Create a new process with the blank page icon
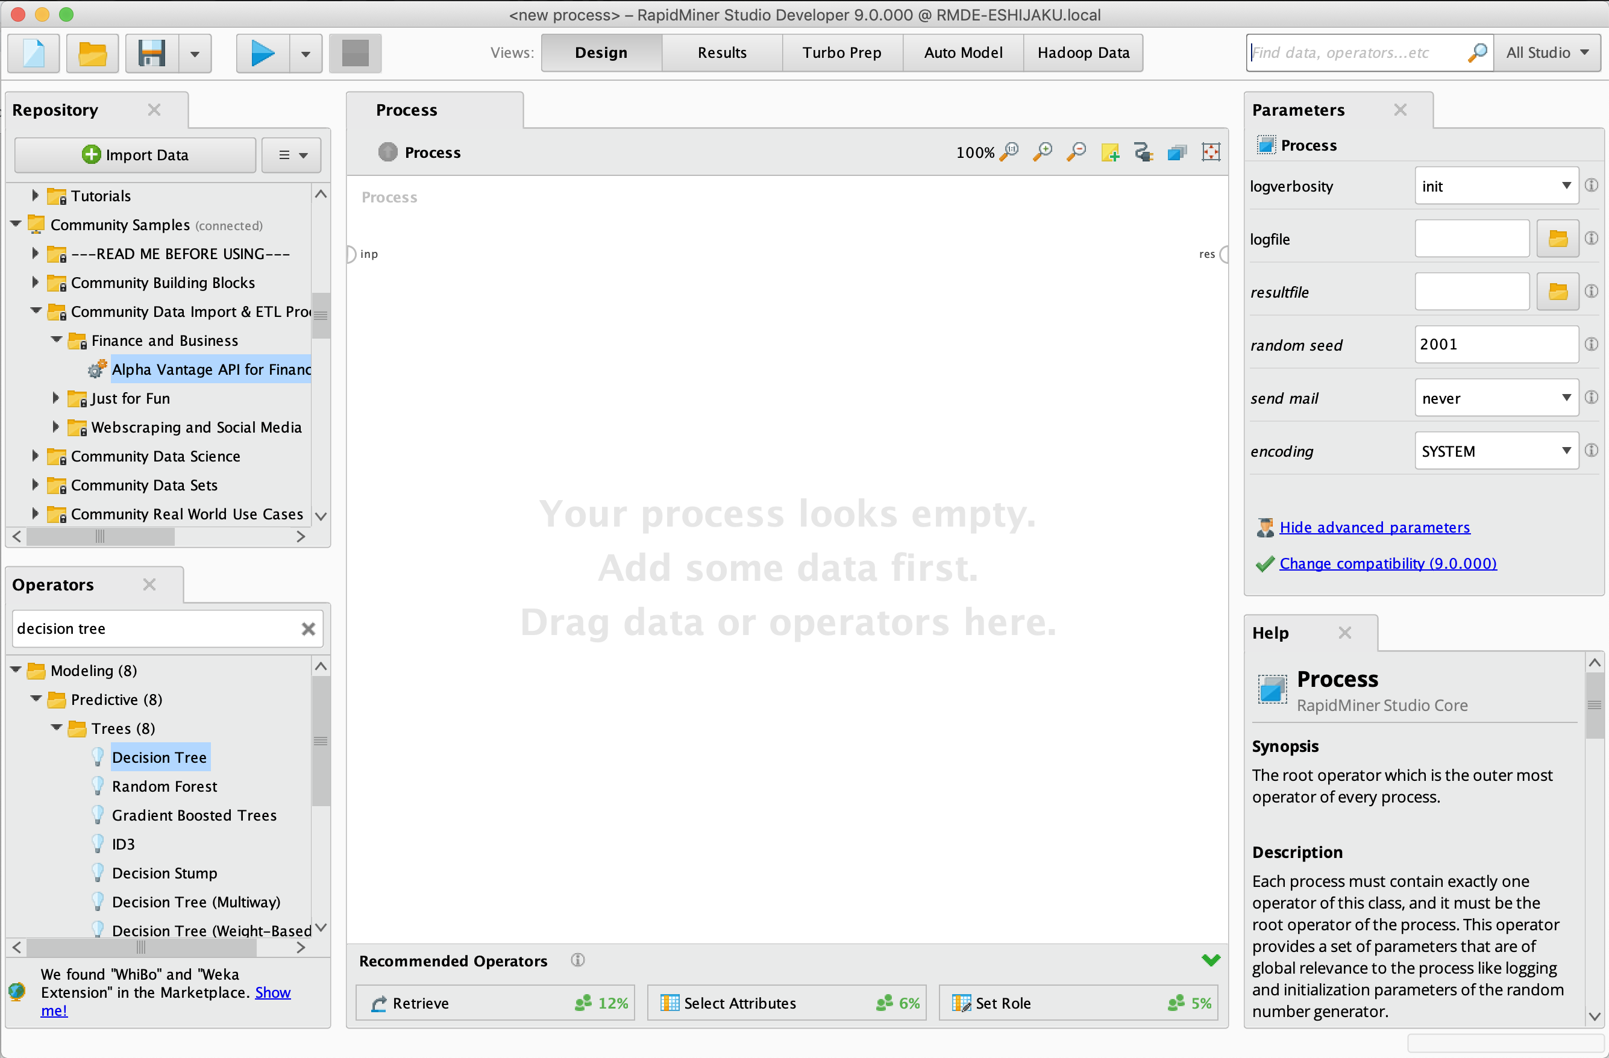 (x=33, y=53)
